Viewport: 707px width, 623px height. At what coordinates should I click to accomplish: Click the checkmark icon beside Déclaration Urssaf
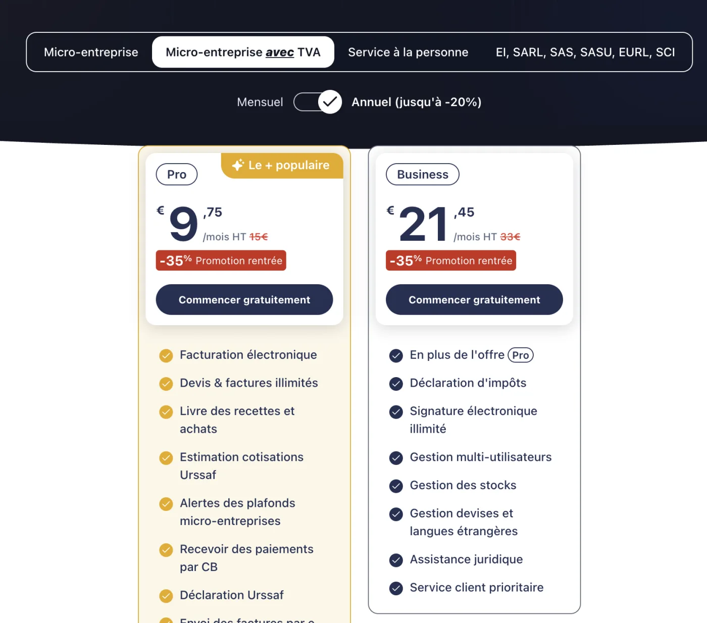coord(166,596)
